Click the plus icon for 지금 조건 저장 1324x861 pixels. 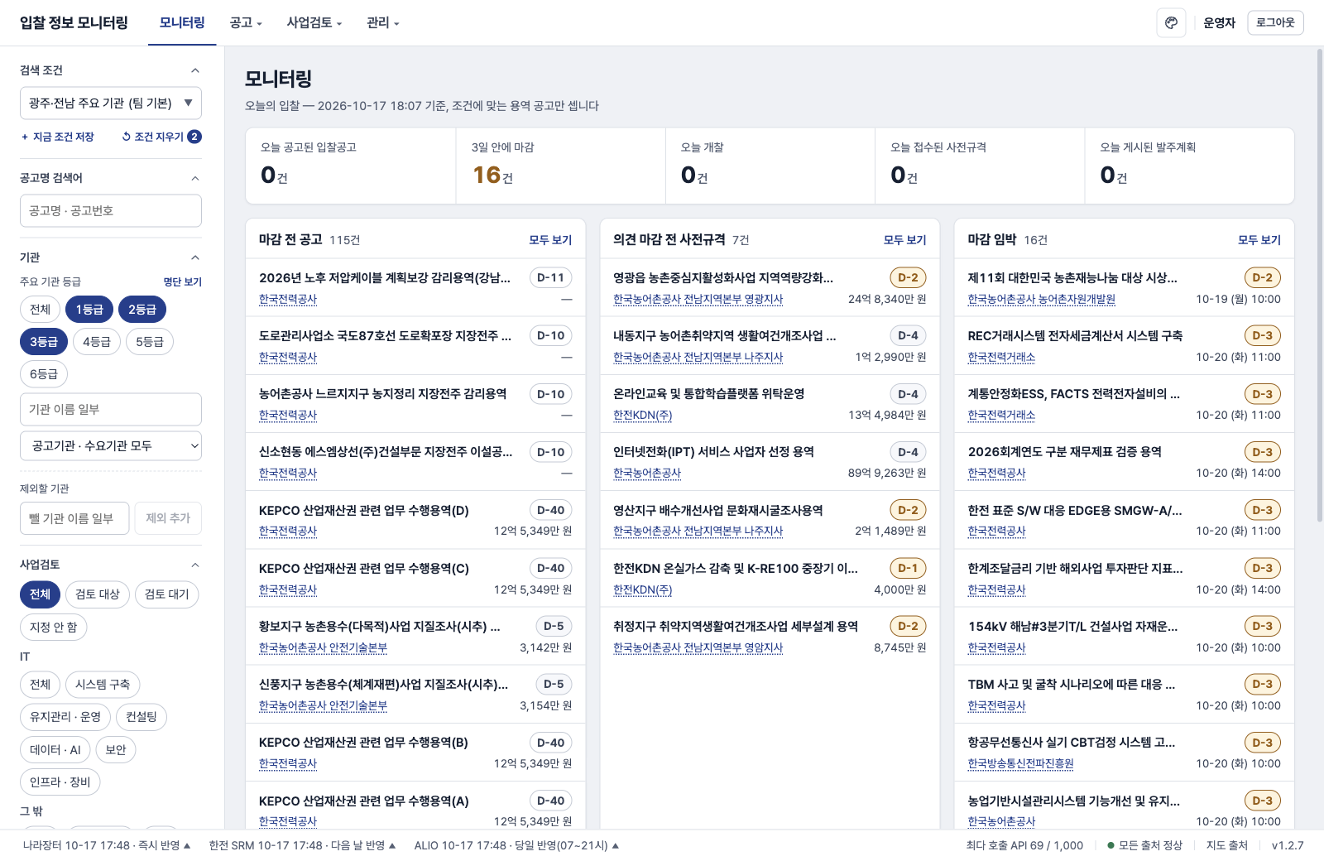pyautogui.click(x=25, y=137)
